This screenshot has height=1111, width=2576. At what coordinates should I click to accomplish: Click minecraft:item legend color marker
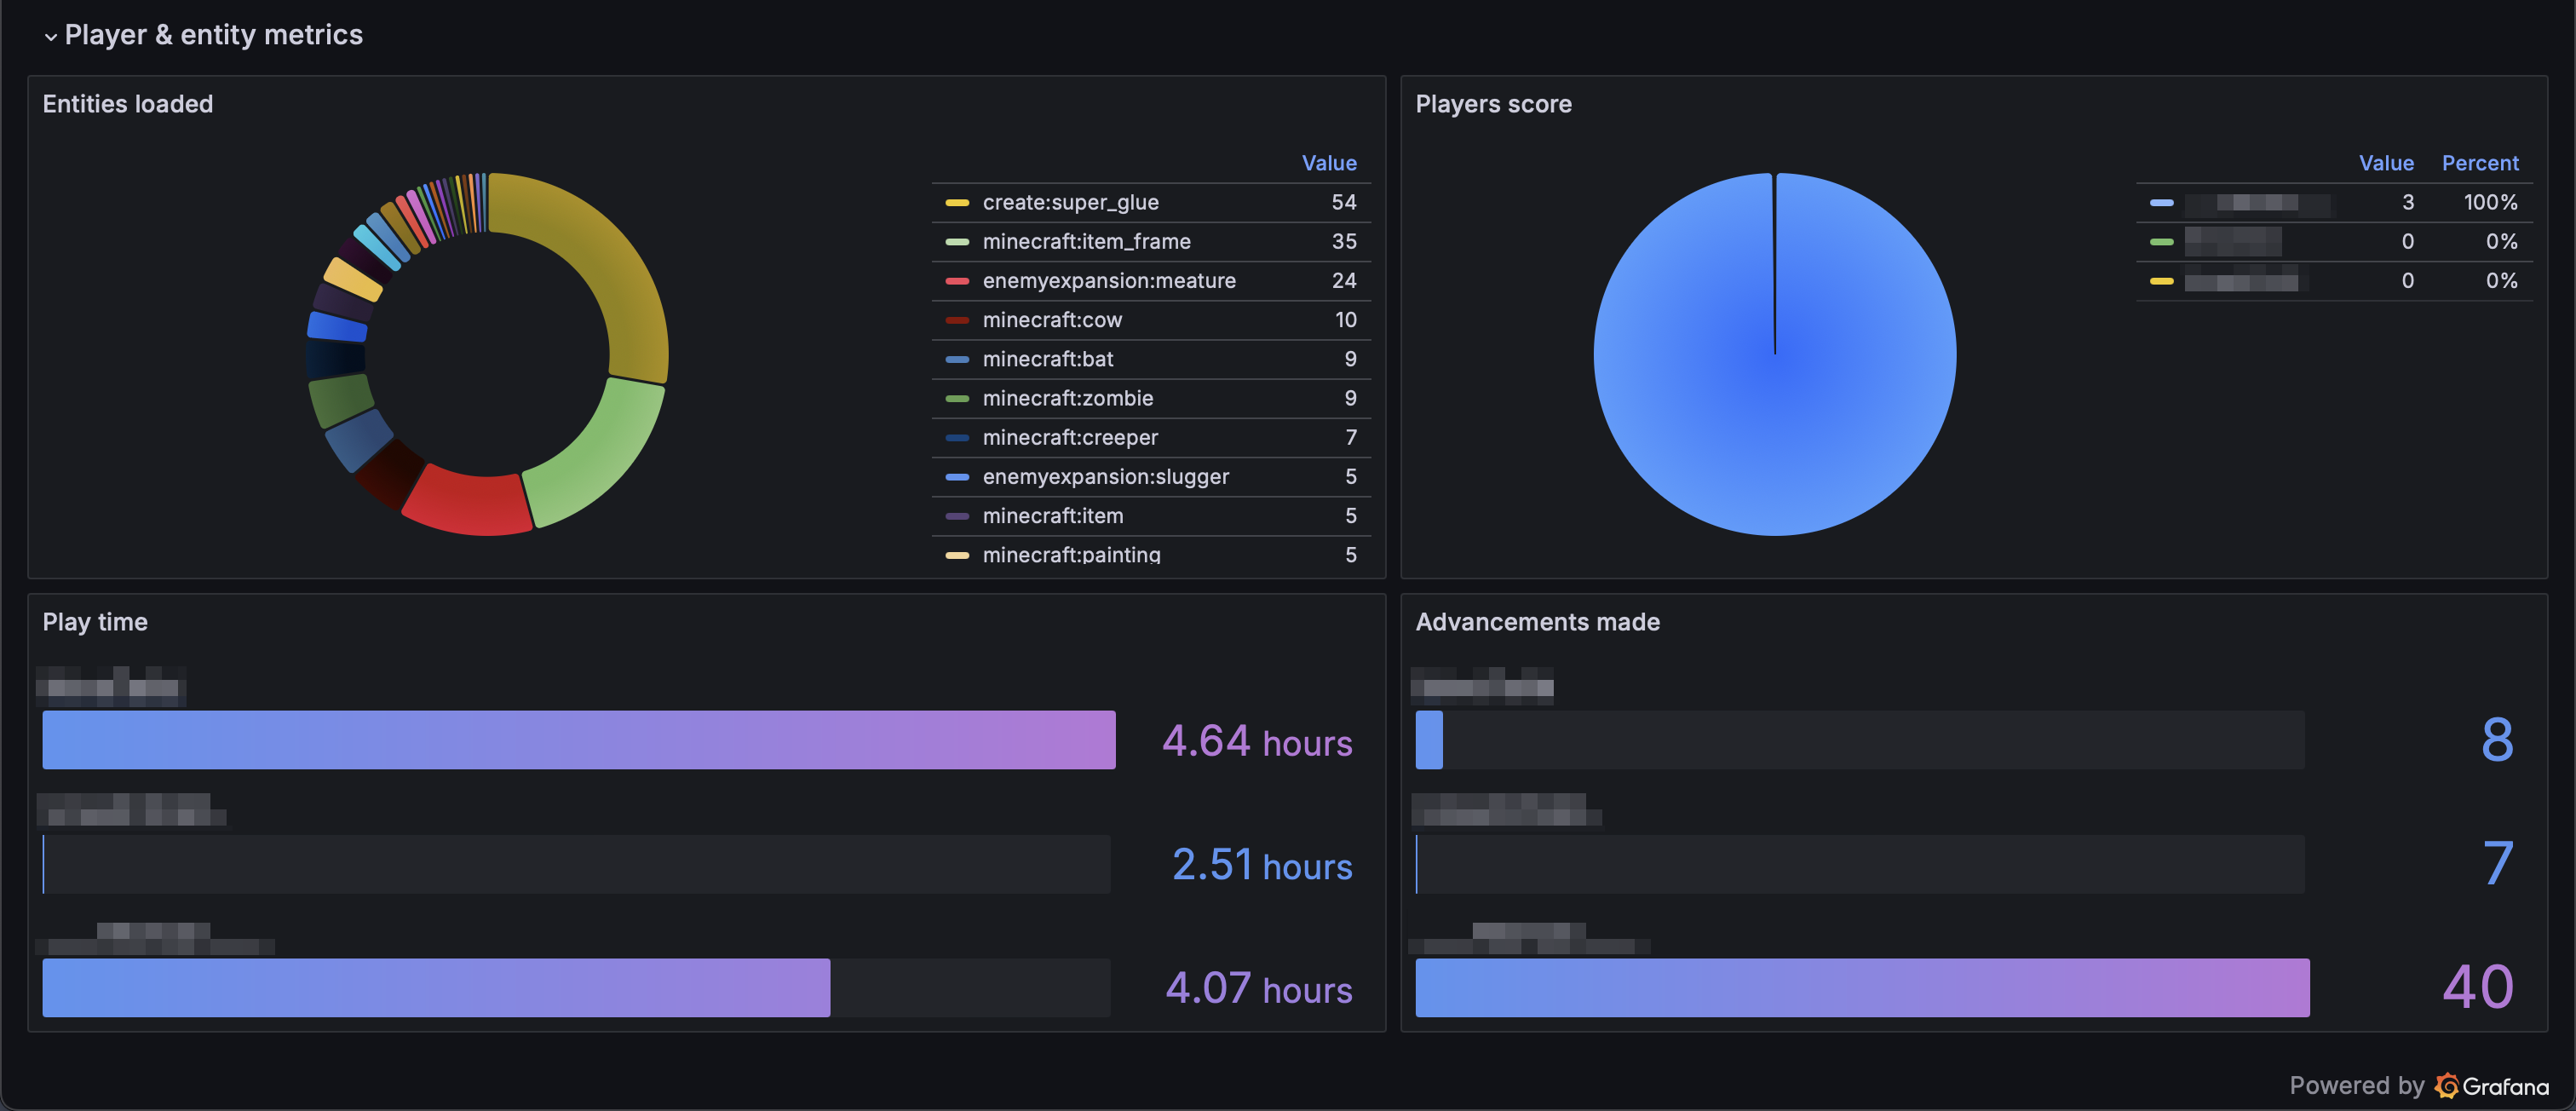(957, 516)
